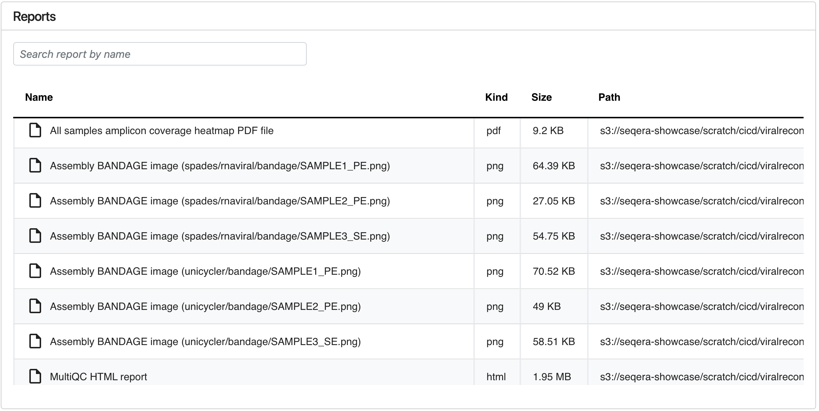
Task: Click the MultiQC HTML report file icon
Action: tap(35, 377)
